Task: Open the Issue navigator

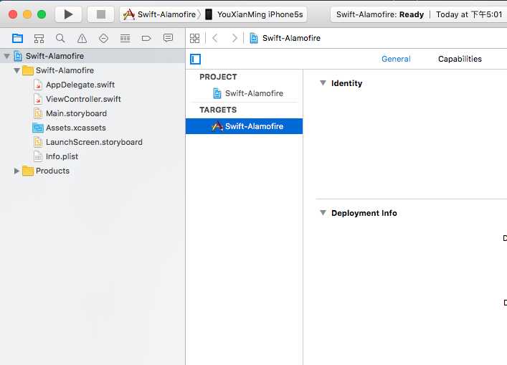Action: point(82,39)
